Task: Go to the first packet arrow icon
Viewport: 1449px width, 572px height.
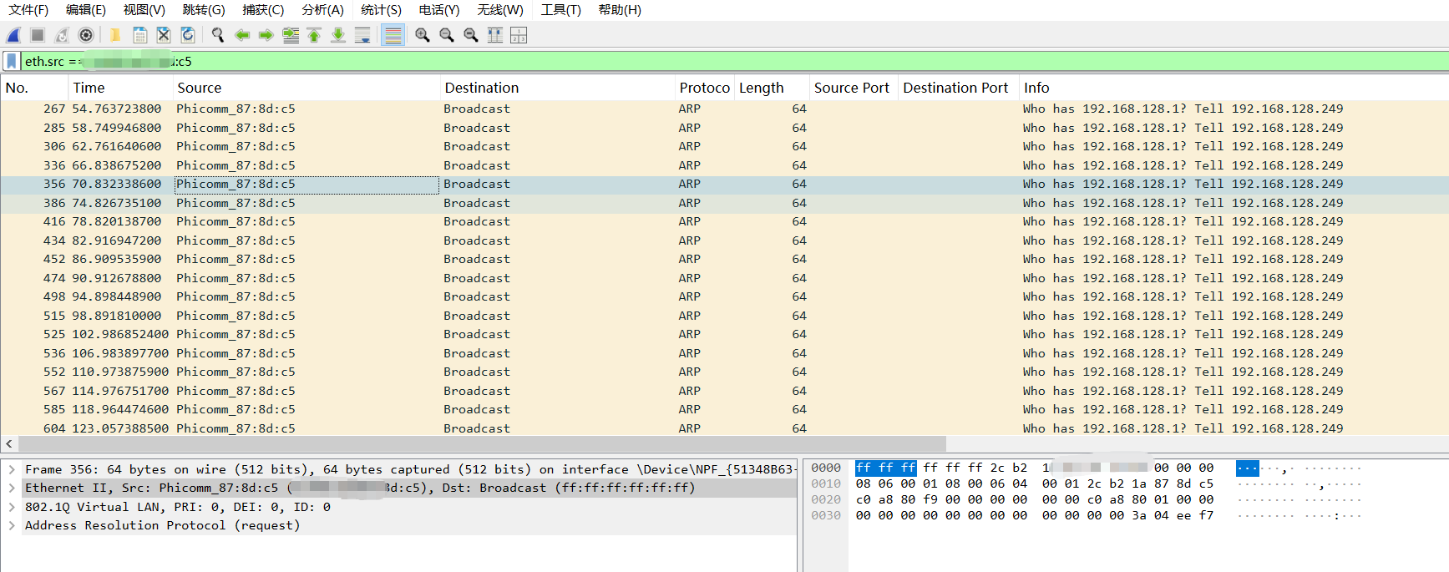Action: coord(314,35)
